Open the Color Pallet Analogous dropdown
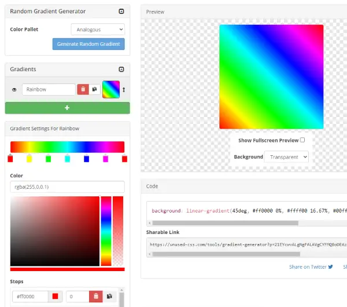Viewport: 347px width, 307px height. click(x=98, y=30)
